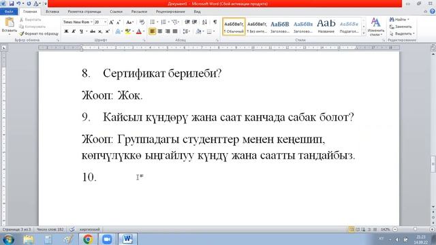Apply red font color
This screenshot has height=245, width=436.
pos(139,31)
